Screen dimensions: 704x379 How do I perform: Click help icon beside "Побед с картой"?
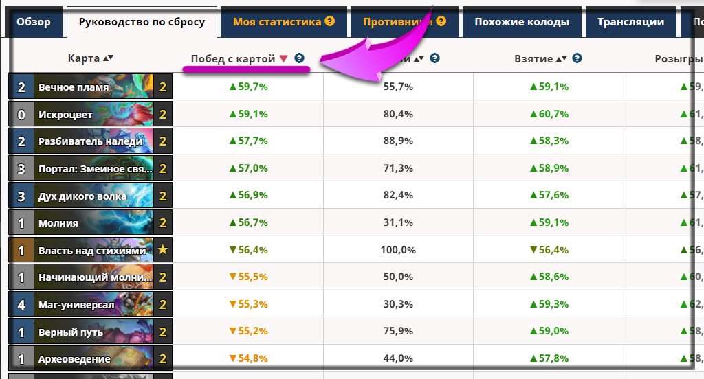pyautogui.click(x=299, y=59)
